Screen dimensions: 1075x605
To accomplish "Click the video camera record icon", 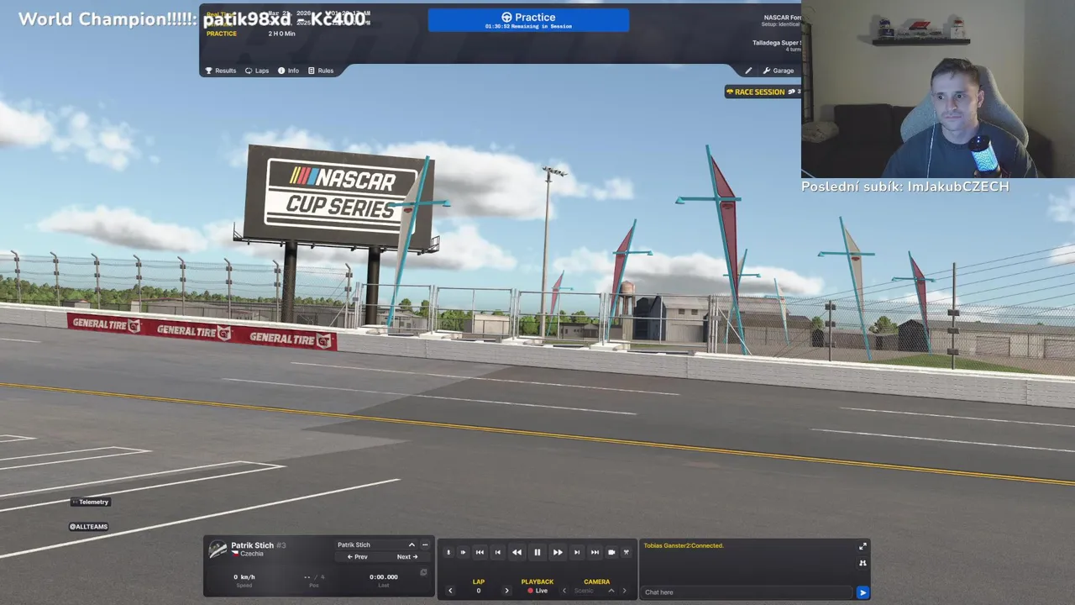I will pos(611,552).
